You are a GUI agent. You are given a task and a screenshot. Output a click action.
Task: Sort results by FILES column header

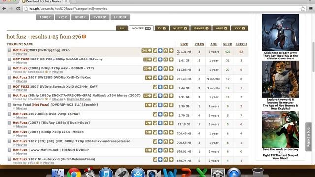point(199,44)
